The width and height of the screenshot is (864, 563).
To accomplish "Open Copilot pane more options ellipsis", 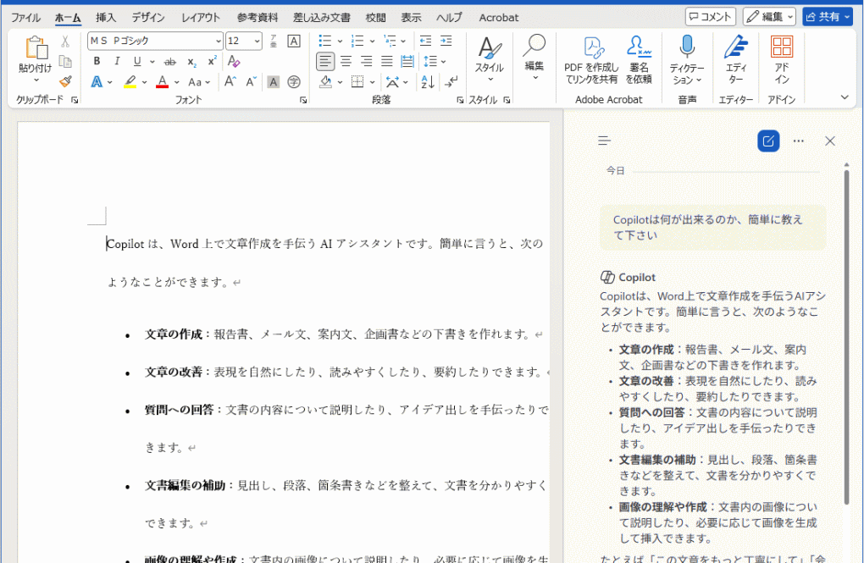I will (x=799, y=141).
